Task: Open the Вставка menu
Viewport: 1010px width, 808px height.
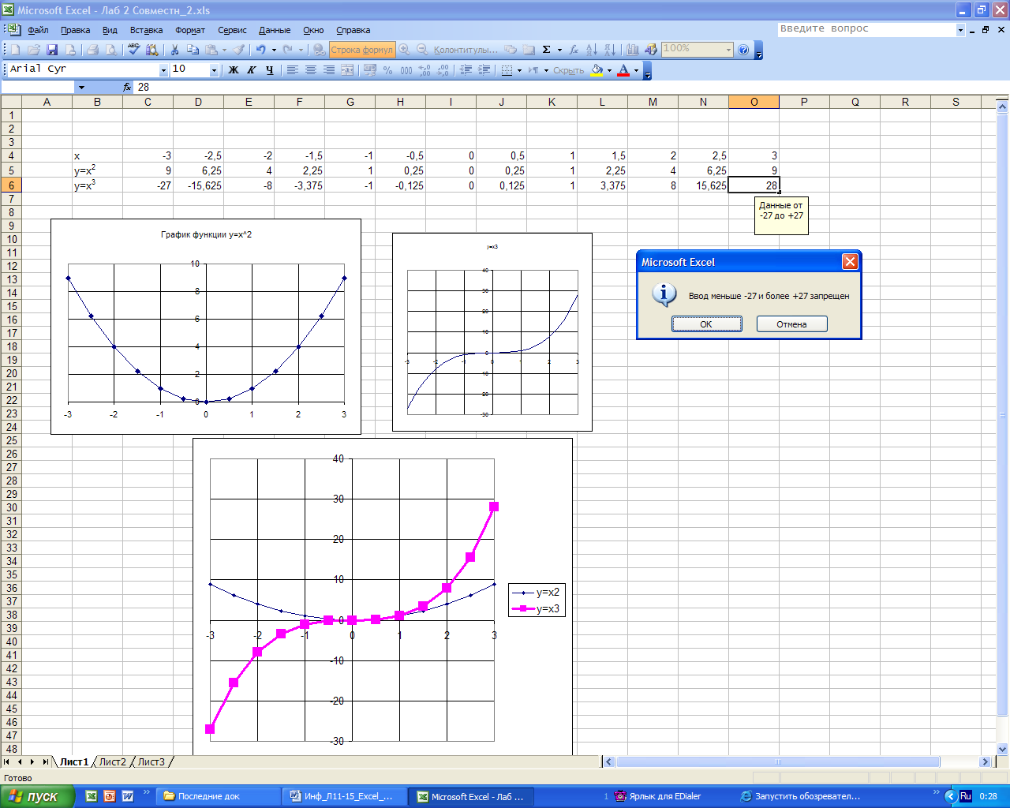Action: (x=146, y=30)
